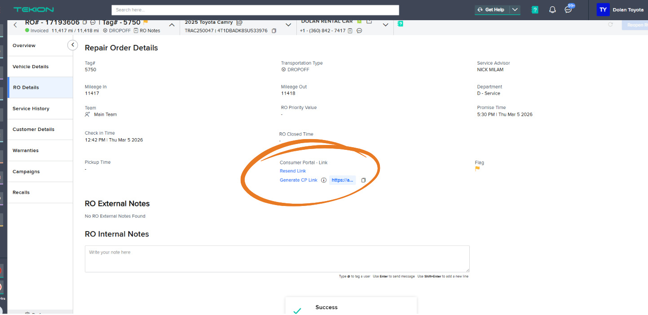Click the Mileage In value 11417
The image size is (648, 315).
click(x=92, y=93)
